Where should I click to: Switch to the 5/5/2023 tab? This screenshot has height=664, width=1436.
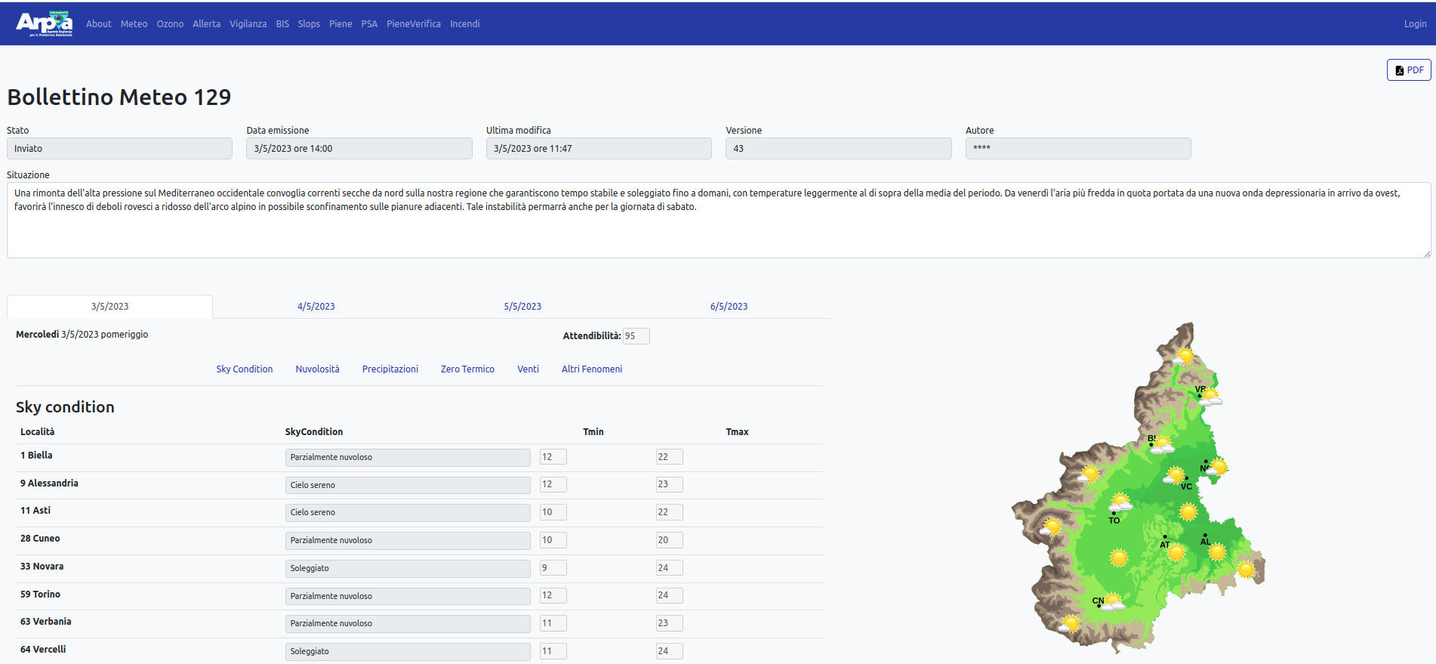[x=522, y=307]
